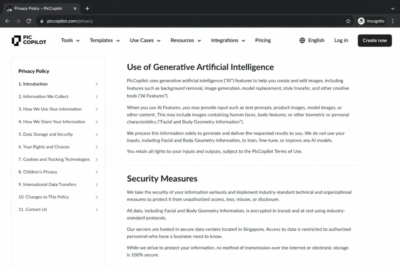The width and height of the screenshot is (400, 267).
Task: Click the Privacy Policy tab favicon
Action: click(9, 9)
